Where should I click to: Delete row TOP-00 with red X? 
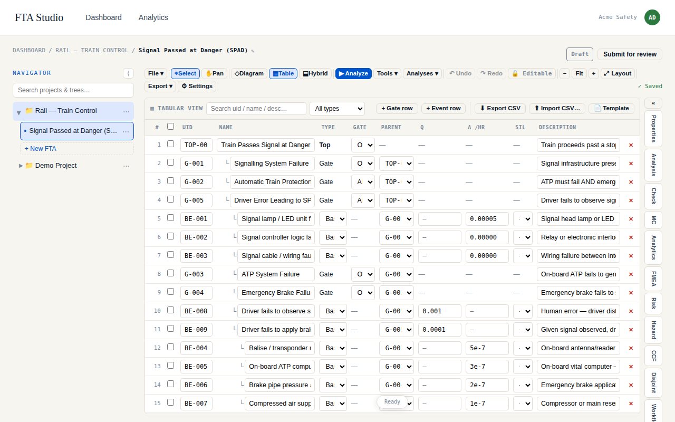(631, 145)
